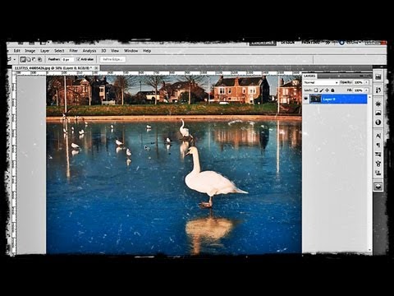This screenshot has width=394, height=296.
Task: Select the Layers panel tab
Action: point(309,76)
